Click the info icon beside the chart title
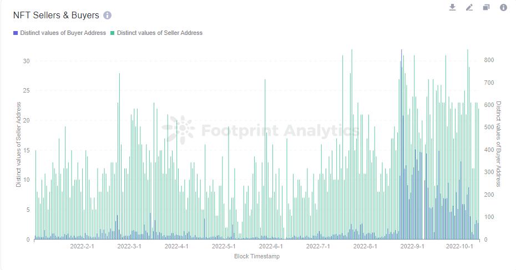The height and width of the screenshot is (270, 516). [x=107, y=16]
